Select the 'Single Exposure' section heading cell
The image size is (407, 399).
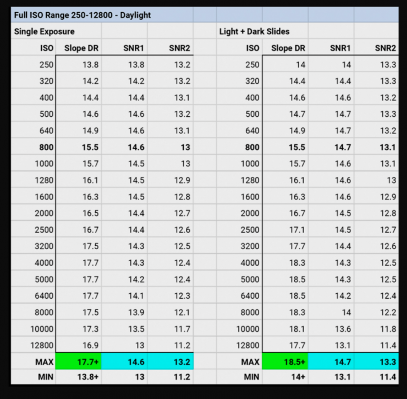pos(44,31)
